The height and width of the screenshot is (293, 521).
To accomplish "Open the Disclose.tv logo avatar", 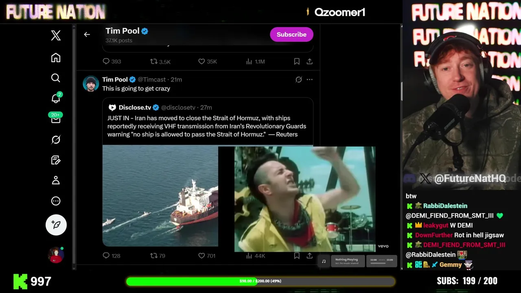I will coord(112,107).
